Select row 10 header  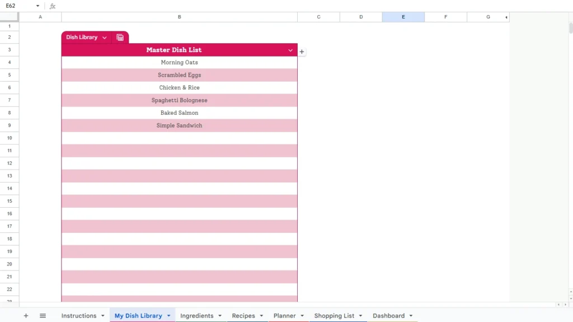click(x=10, y=138)
